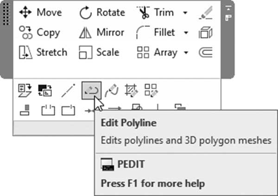Select the Explode icon
This screenshot has height=196, width=278.
[x=206, y=32]
